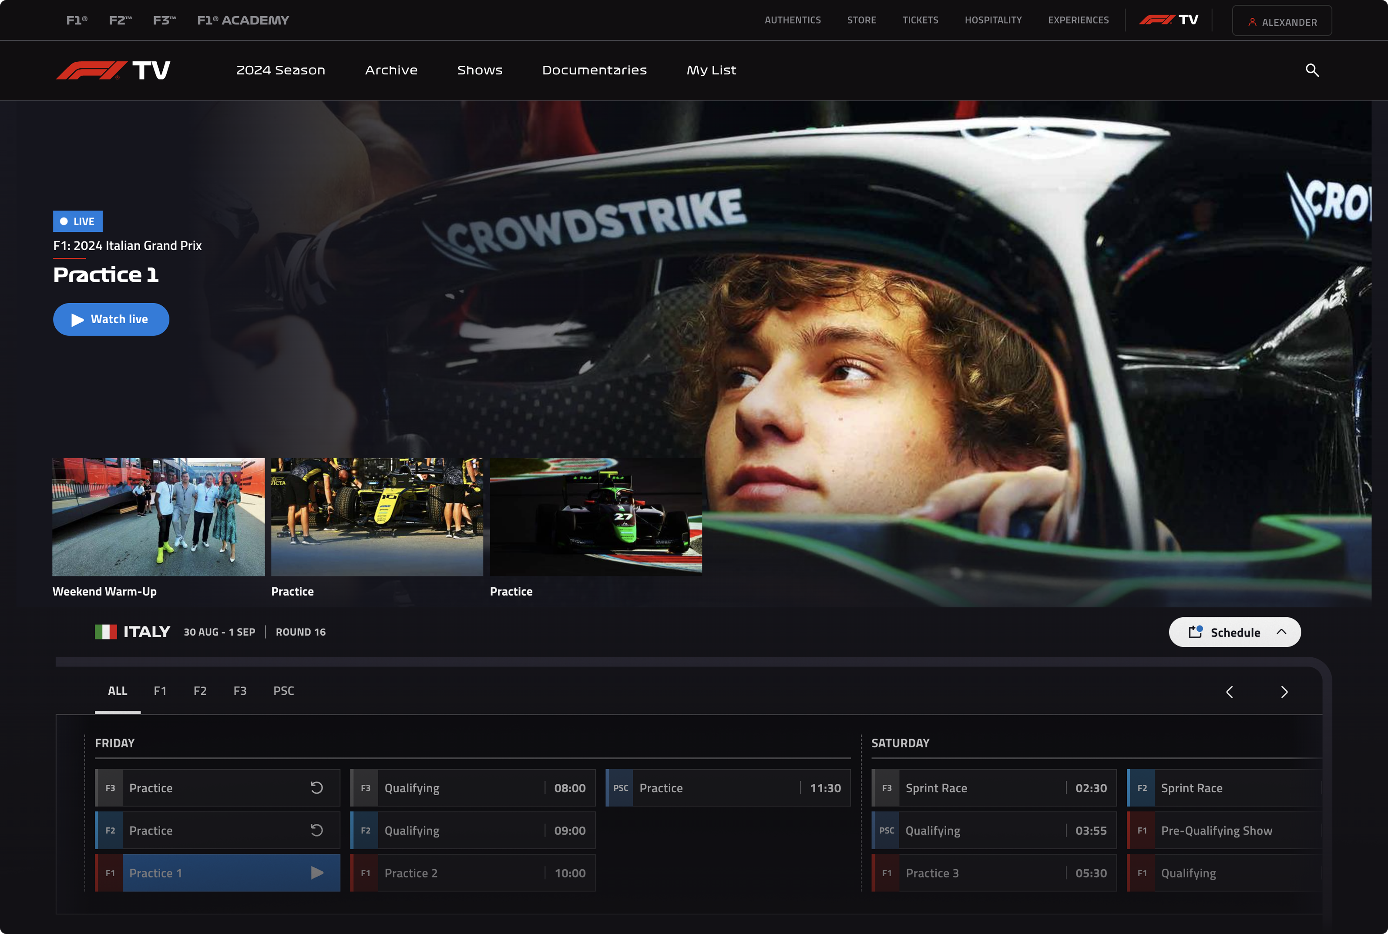Open the 2024 Season menu
The height and width of the screenshot is (934, 1388).
pos(281,70)
